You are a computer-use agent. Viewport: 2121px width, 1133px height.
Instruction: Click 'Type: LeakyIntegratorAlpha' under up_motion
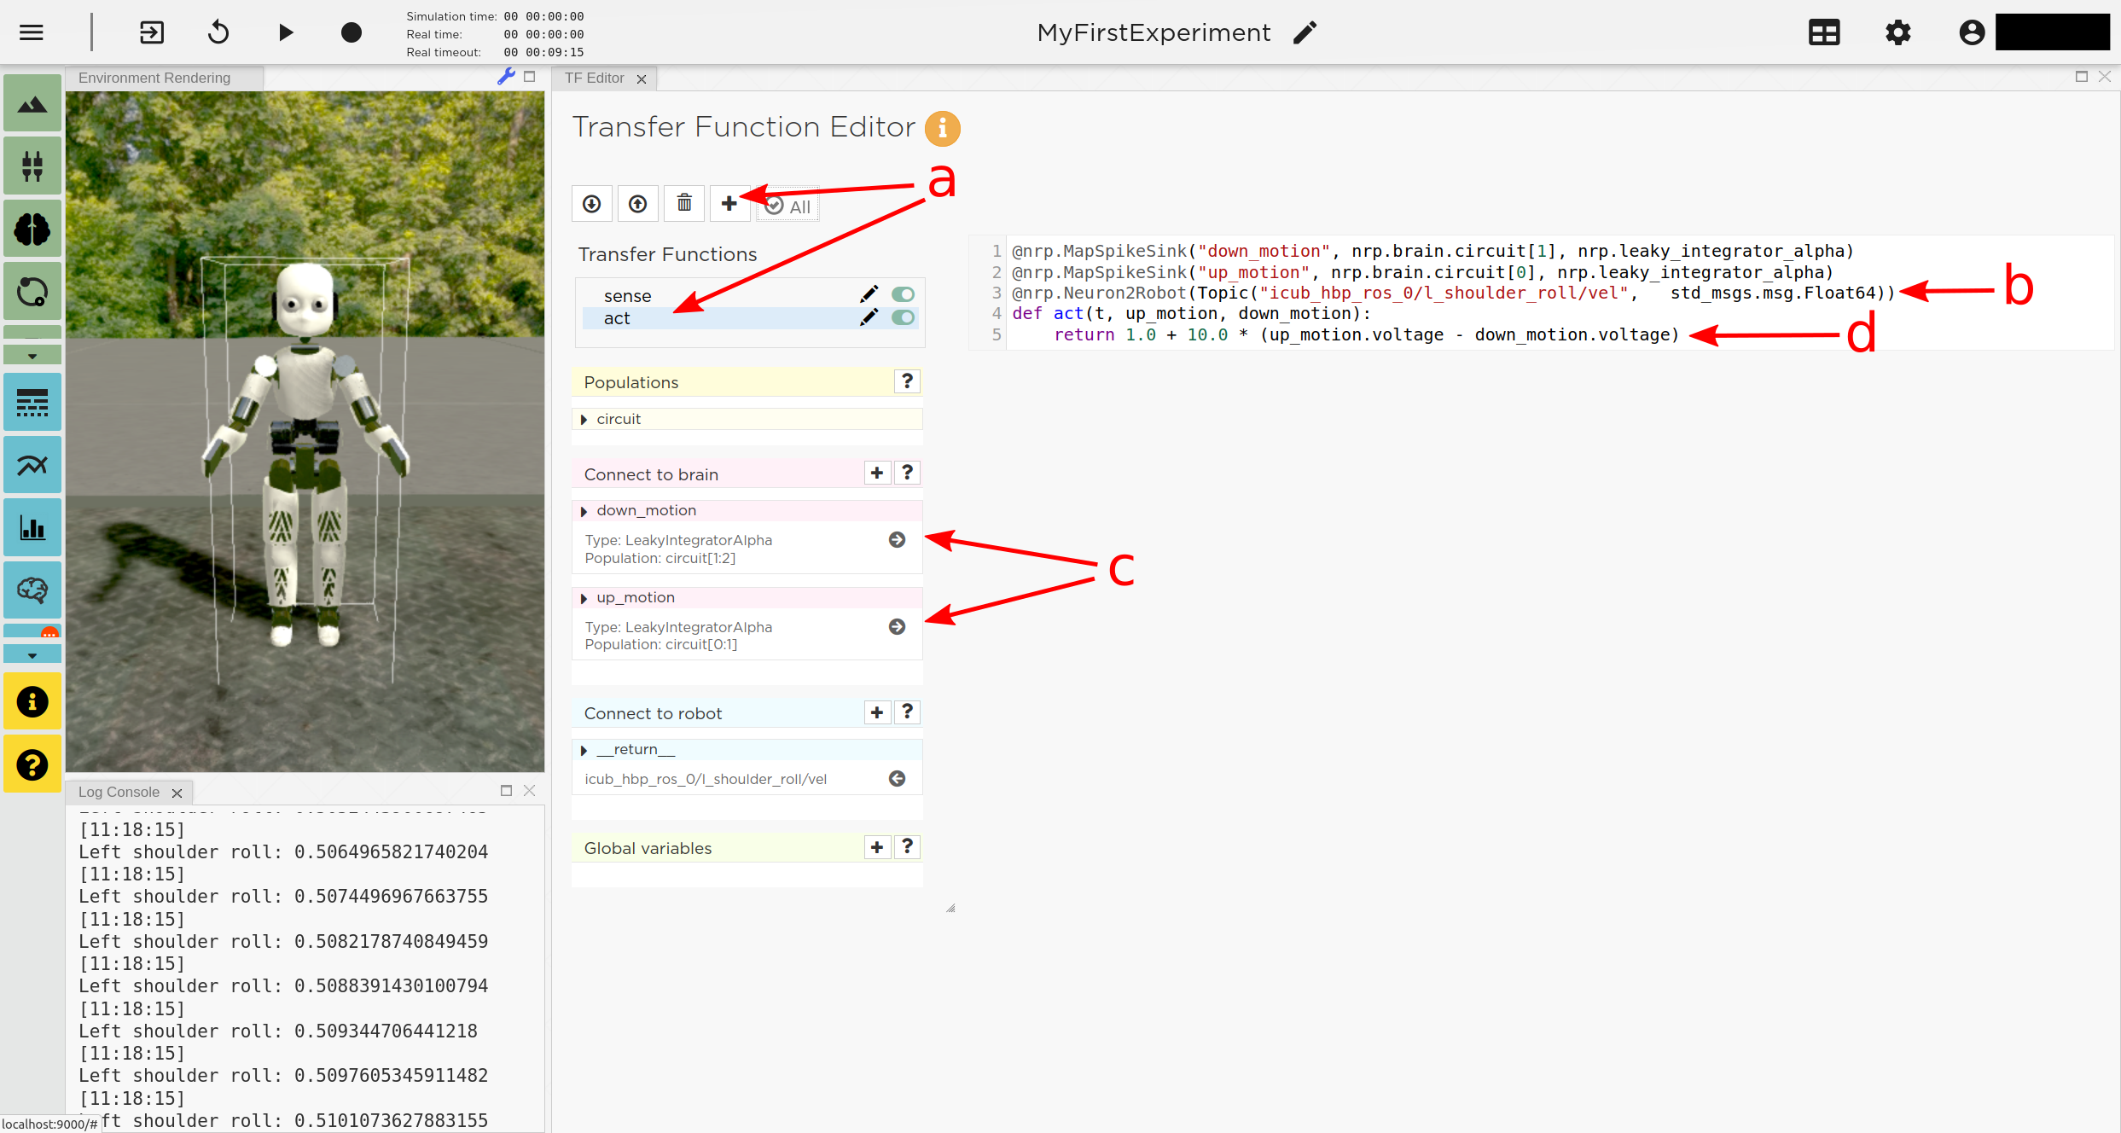click(x=678, y=627)
